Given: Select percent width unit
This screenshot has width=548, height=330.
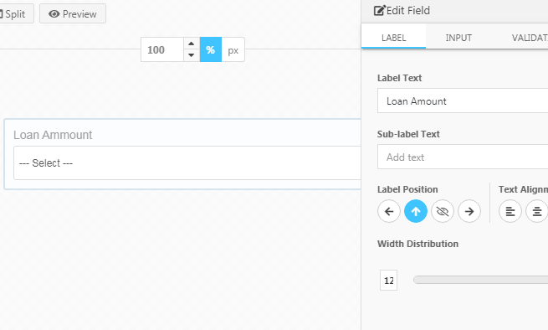Looking at the screenshot, I should (210, 49).
